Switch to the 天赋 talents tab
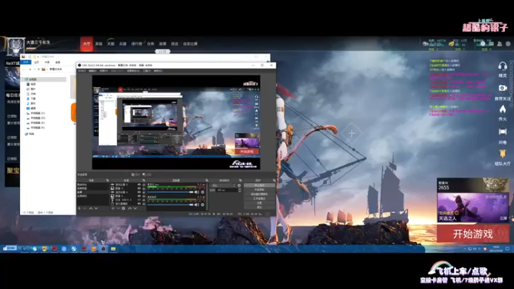The width and height of the screenshot is (514, 289). tap(111, 44)
